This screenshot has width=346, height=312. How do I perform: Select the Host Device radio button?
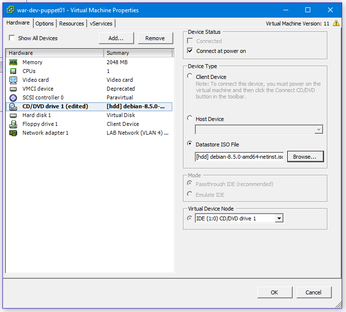point(189,118)
